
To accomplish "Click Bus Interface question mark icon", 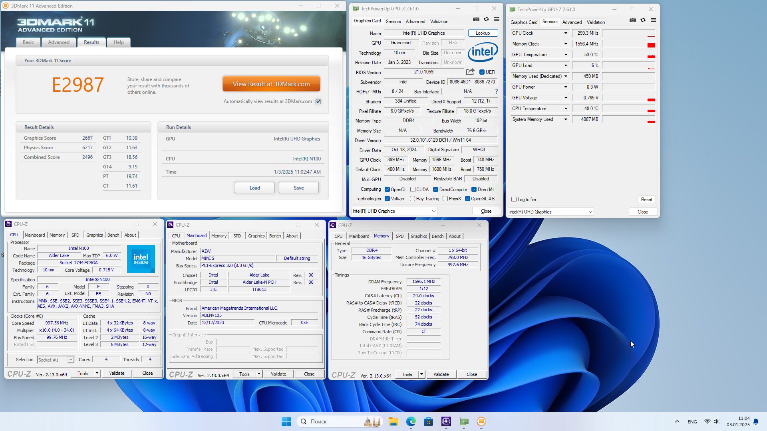I will tap(496, 91).
